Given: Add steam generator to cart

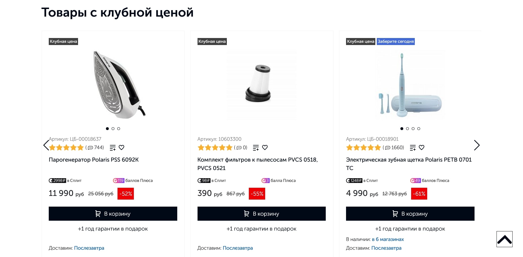Looking at the screenshot, I should pos(113,214).
